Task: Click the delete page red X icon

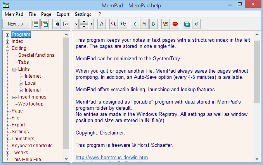Action: pos(66,24)
